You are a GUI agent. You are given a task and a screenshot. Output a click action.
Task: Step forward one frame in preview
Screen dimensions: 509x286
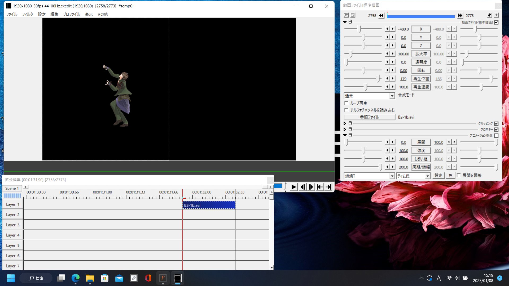(311, 187)
